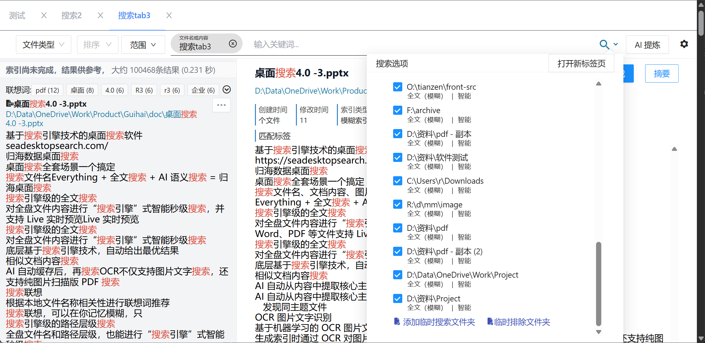The image size is (705, 343).
Task: Close the 搜索2 tab
Action: point(100,15)
